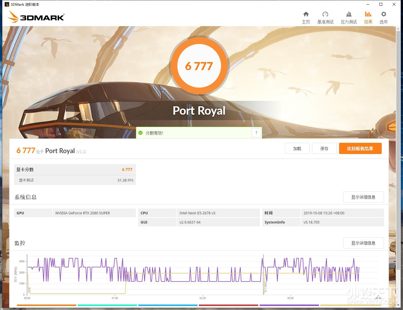Open the 压力测试 stress test icon
Image resolution: width=403 pixels, height=310 pixels.
[349, 14]
